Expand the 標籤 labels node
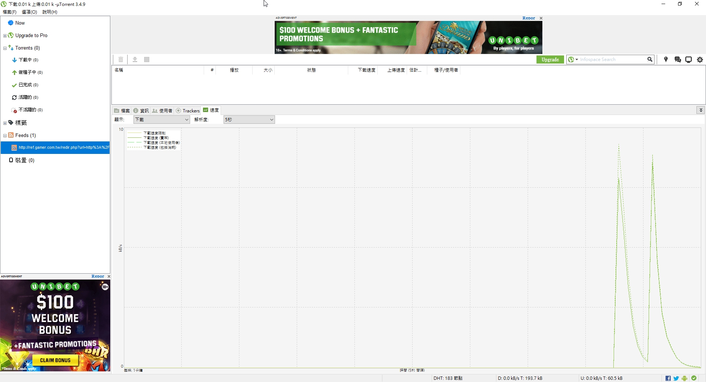706x382 pixels. [5, 123]
